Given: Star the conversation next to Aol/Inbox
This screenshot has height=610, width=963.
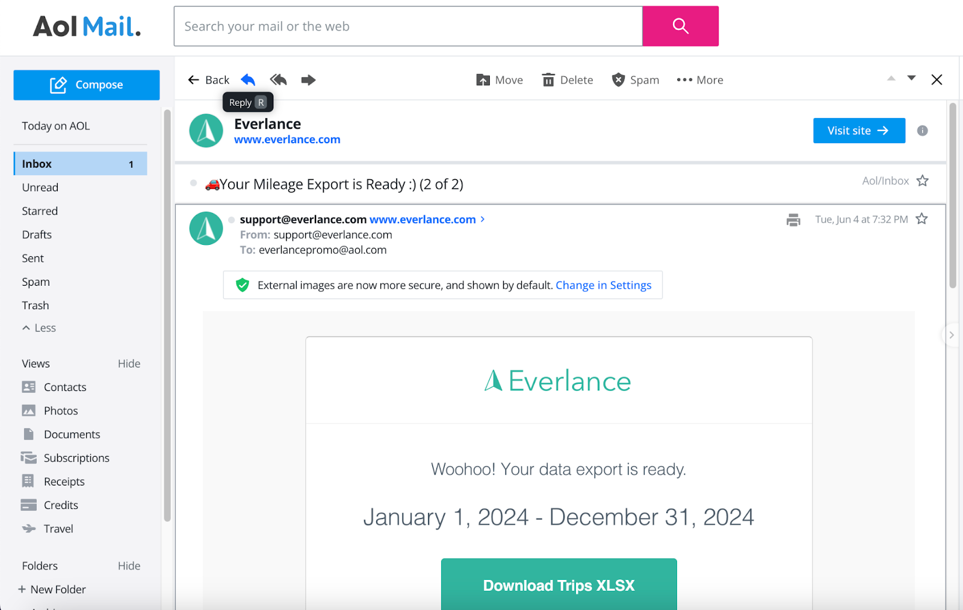Looking at the screenshot, I should [922, 181].
